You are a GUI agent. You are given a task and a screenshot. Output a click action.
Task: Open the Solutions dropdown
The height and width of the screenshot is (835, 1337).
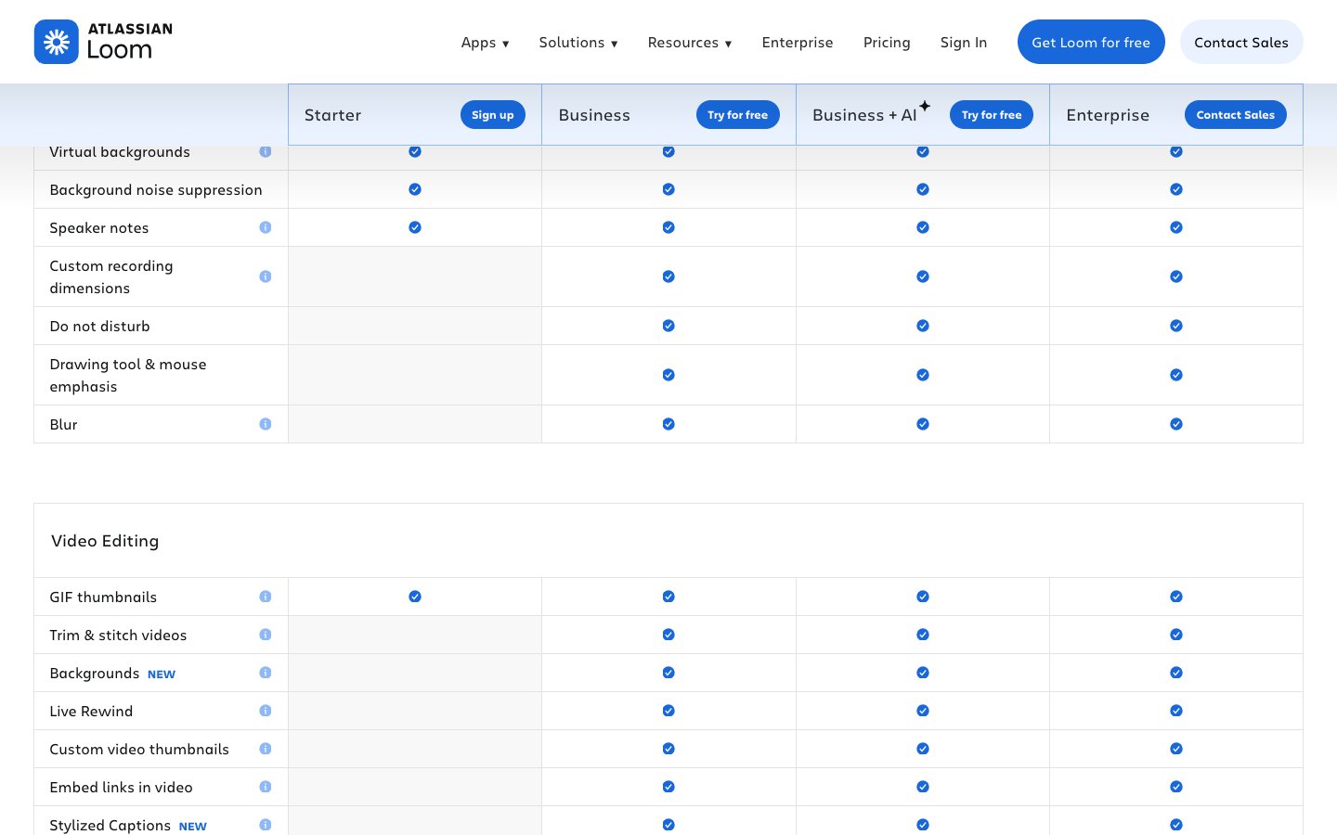578,43
